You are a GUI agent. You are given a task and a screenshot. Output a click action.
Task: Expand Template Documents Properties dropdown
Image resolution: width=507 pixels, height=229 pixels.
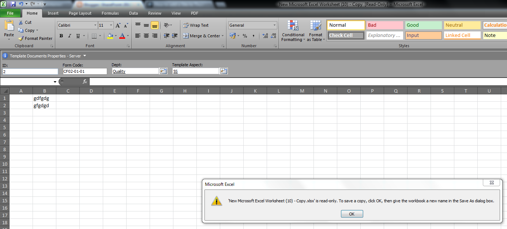(84, 56)
